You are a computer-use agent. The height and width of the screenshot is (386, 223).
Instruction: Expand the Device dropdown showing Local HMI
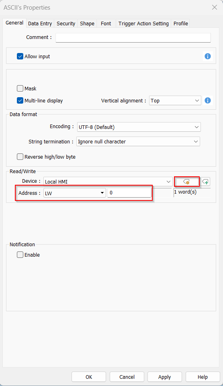click(x=108, y=182)
